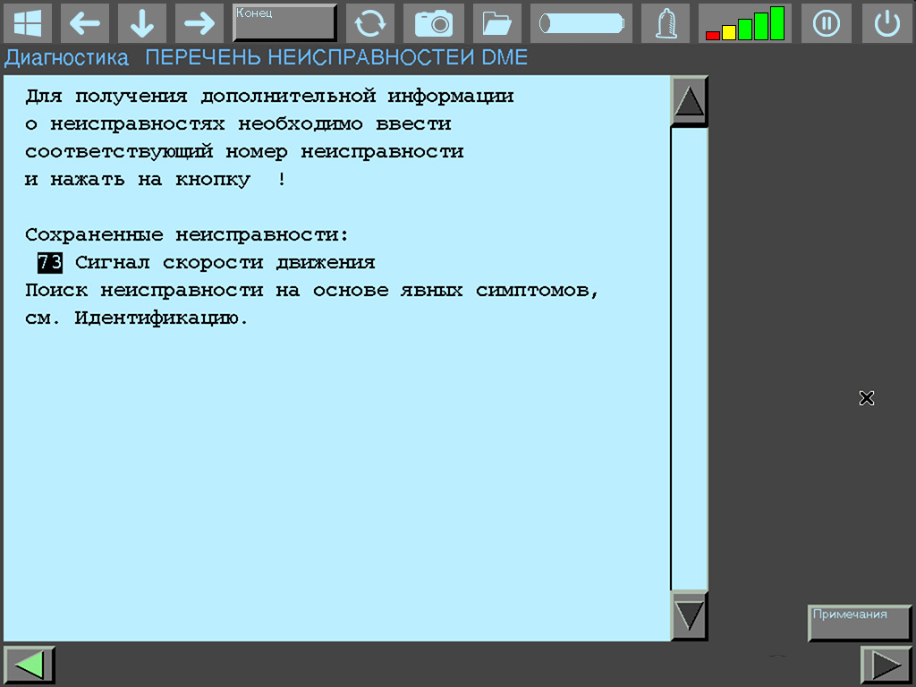Screen dimensions: 916x687
Task: Open the folder icon in toolbar
Action: tap(496, 23)
